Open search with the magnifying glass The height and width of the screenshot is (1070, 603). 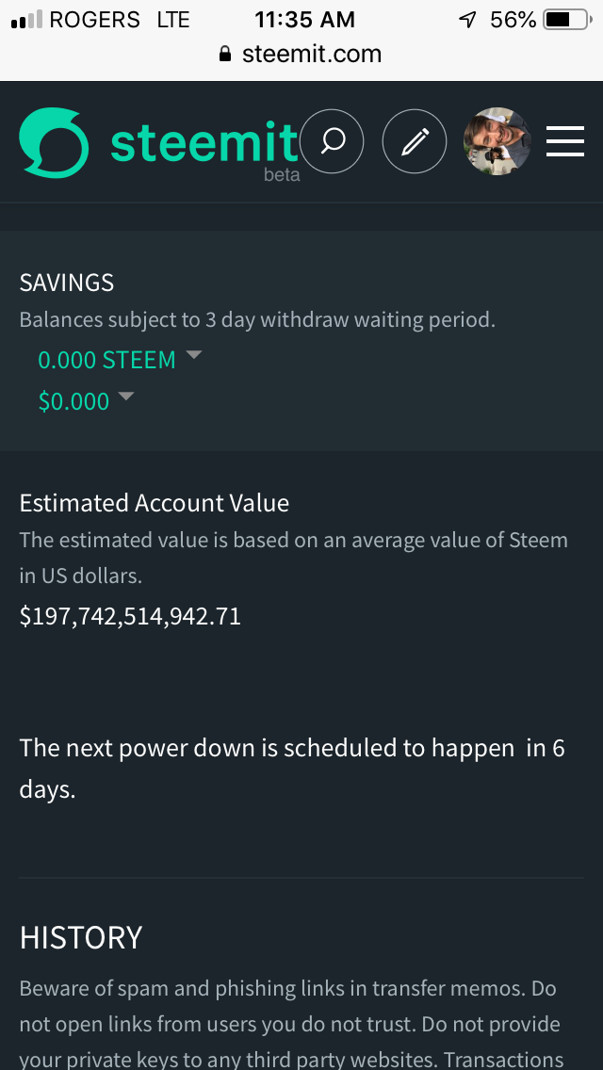pos(332,142)
